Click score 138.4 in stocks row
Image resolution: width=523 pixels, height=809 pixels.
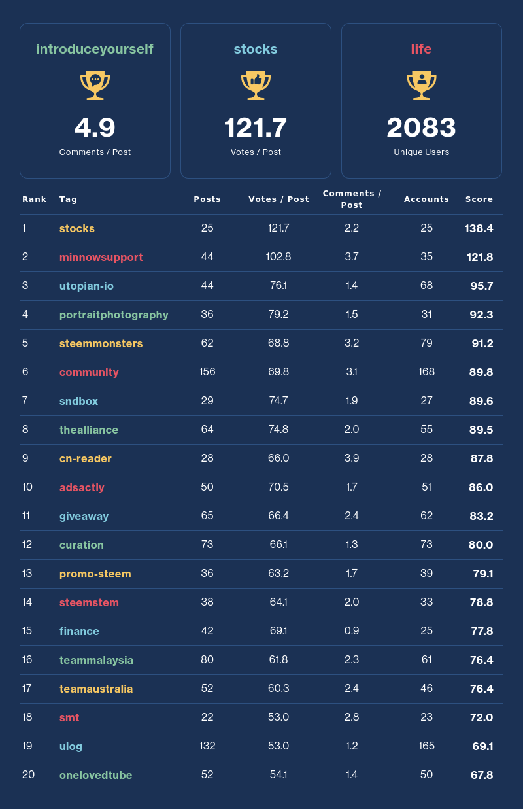coord(479,228)
